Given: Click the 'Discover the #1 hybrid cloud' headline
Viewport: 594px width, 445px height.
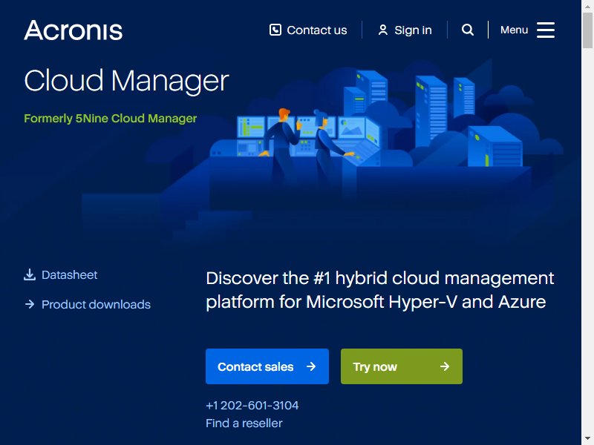Looking at the screenshot, I should [x=380, y=290].
